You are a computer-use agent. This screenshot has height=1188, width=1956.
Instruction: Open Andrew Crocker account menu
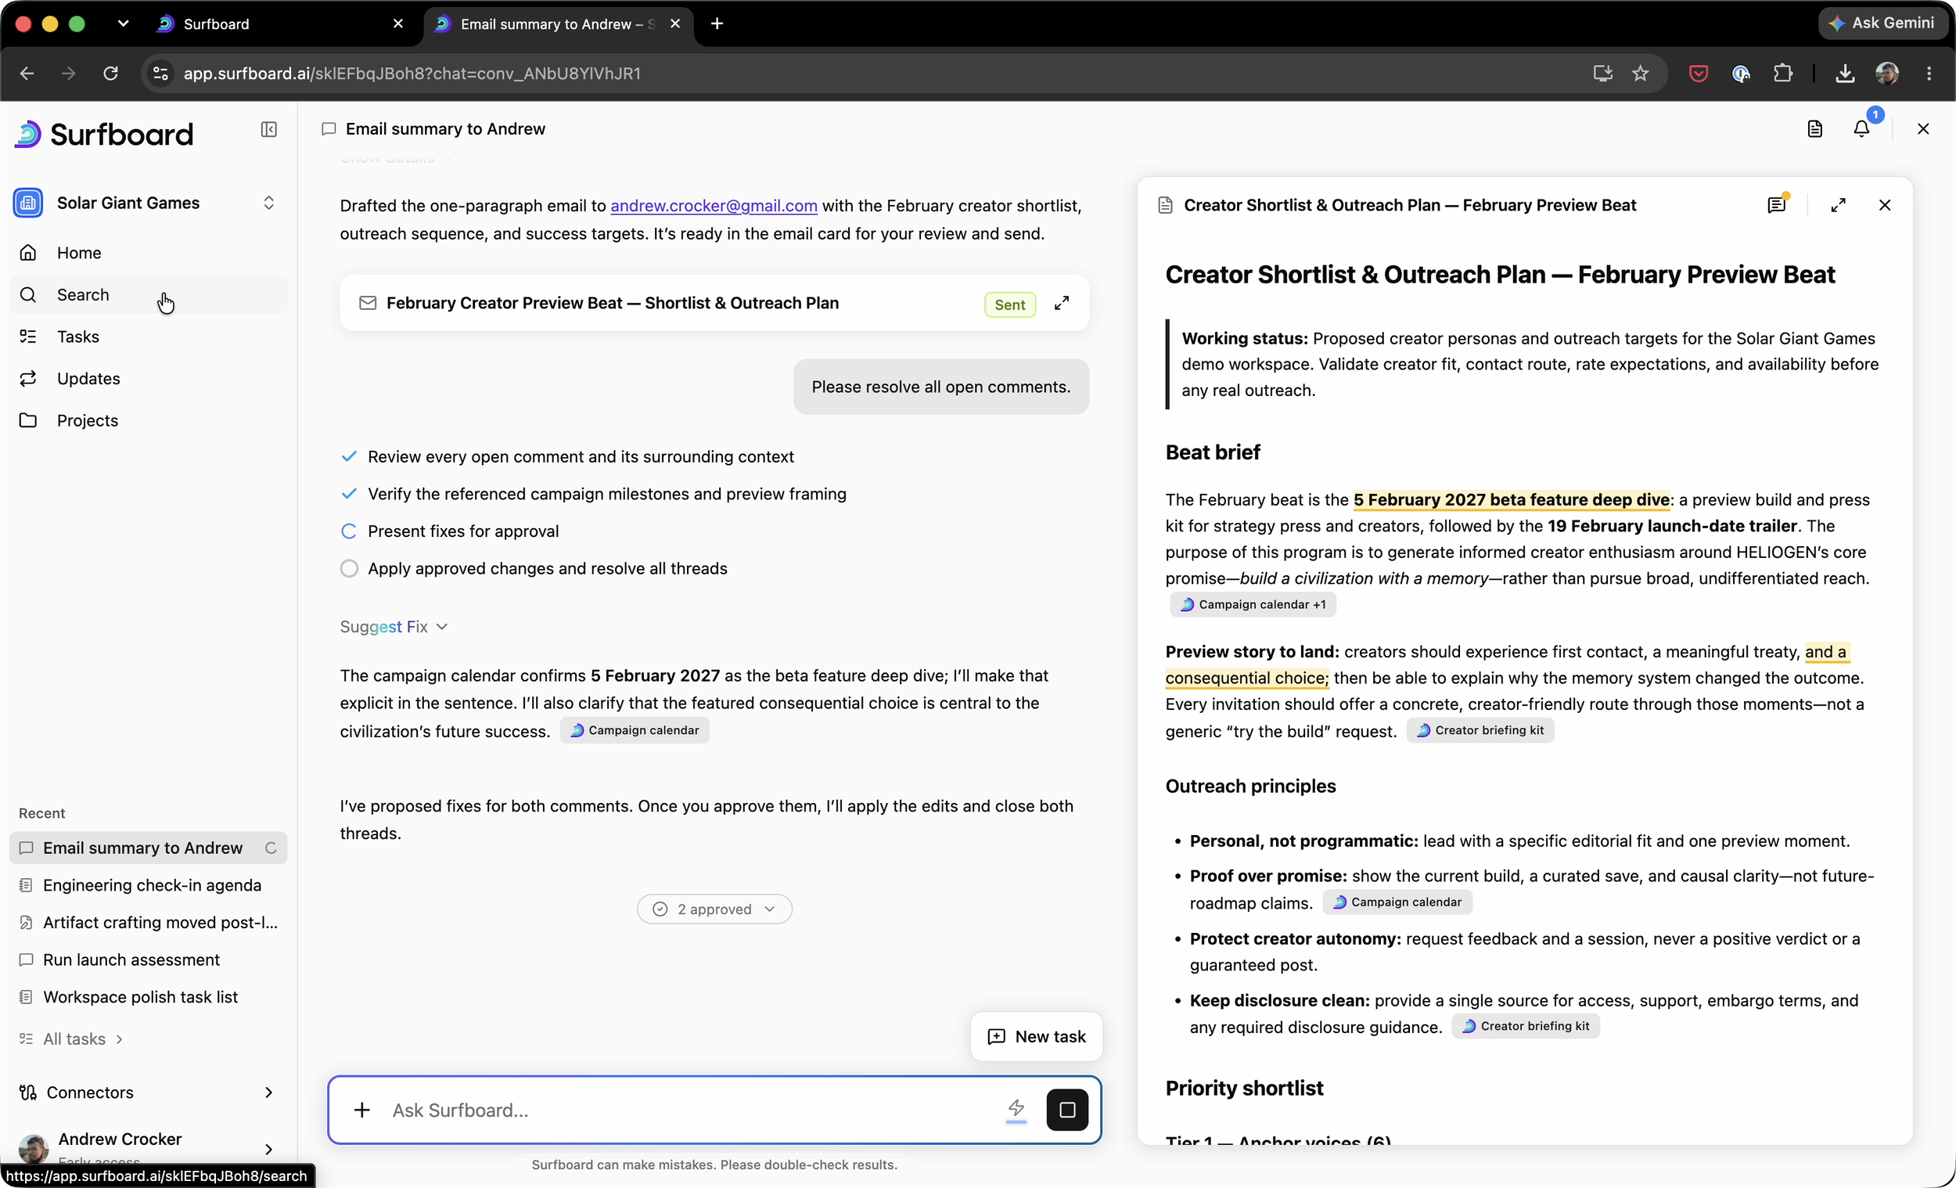pos(149,1147)
